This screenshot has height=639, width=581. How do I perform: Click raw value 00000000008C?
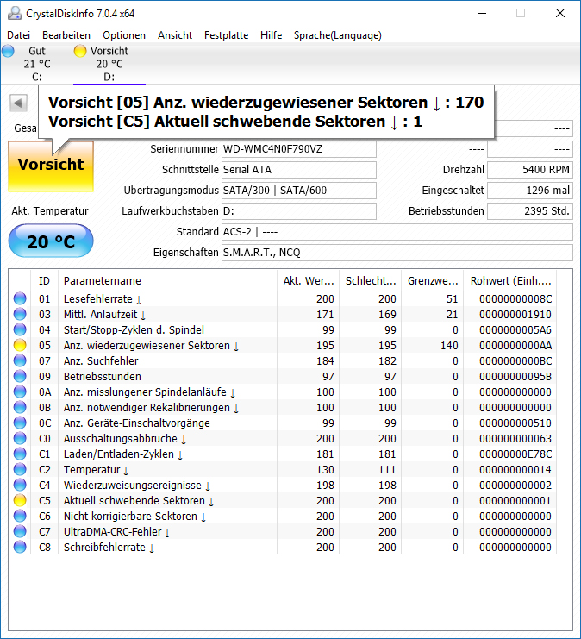(x=515, y=299)
